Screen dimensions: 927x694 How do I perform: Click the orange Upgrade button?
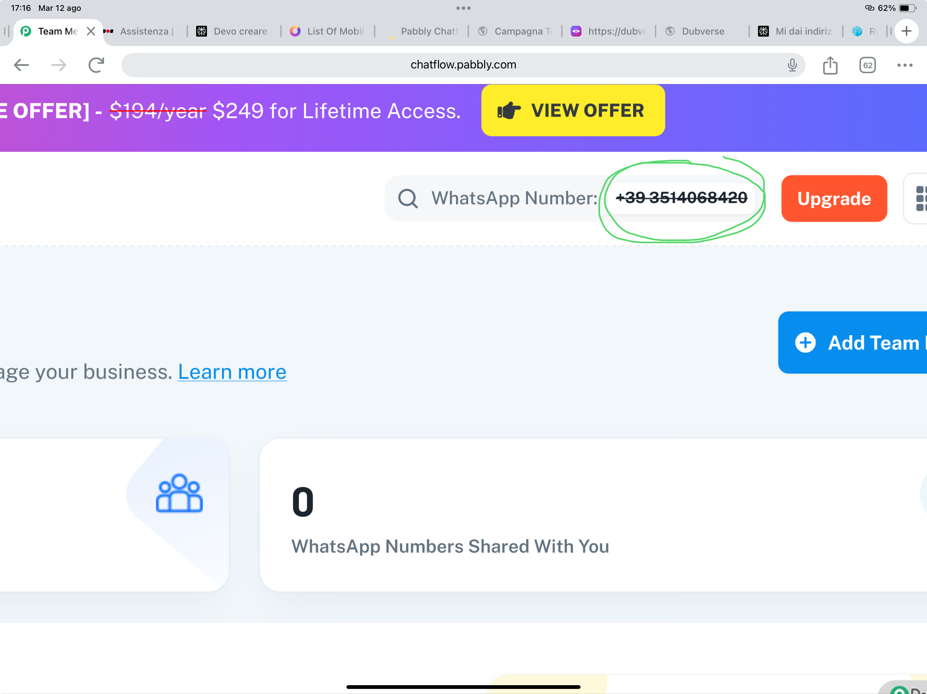point(834,198)
